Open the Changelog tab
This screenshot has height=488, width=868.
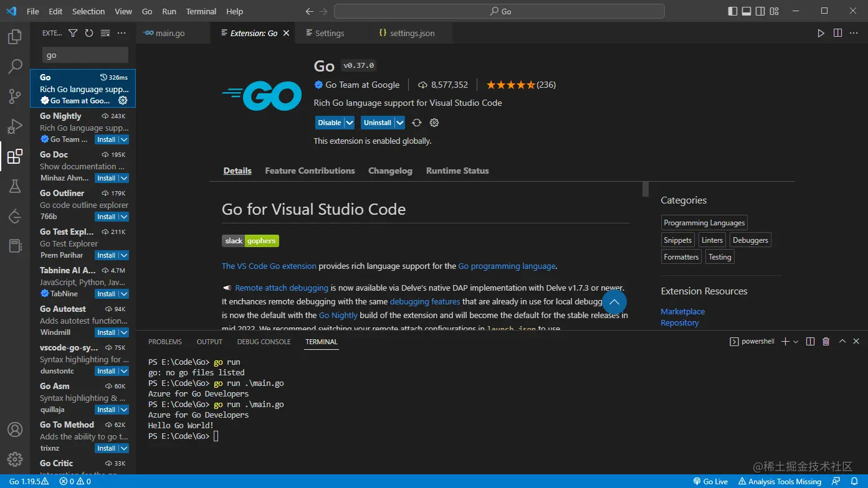tap(390, 171)
